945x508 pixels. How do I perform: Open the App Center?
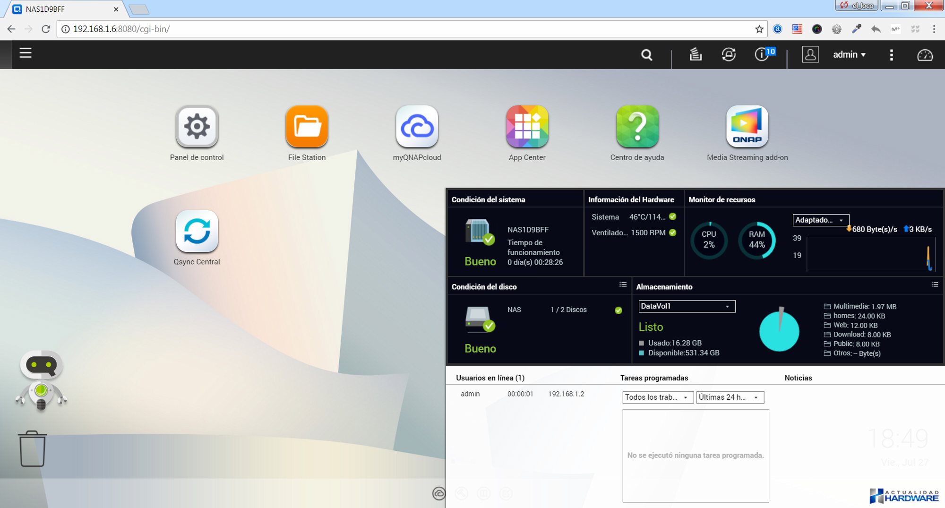tap(527, 127)
